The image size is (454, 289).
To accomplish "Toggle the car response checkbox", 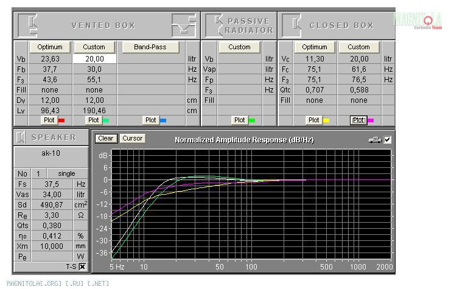I will click(388, 140).
